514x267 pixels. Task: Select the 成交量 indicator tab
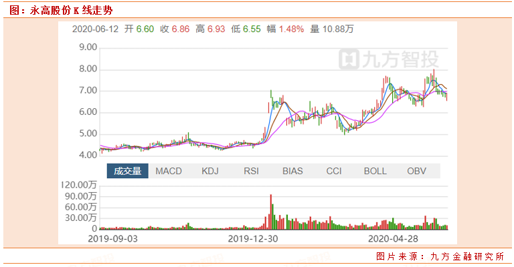click(127, 171)
